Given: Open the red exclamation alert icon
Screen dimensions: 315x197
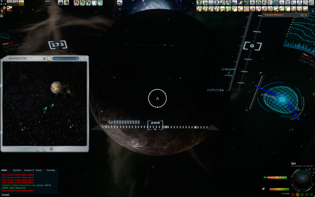Looking at the screenshot, I should [x=305, y=3].
